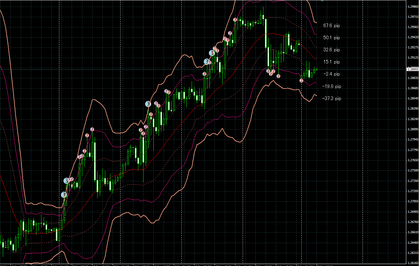Select the 32.6 pip level label
The height and width of the screenshot is (266, 419).
(x=331, y=50)
